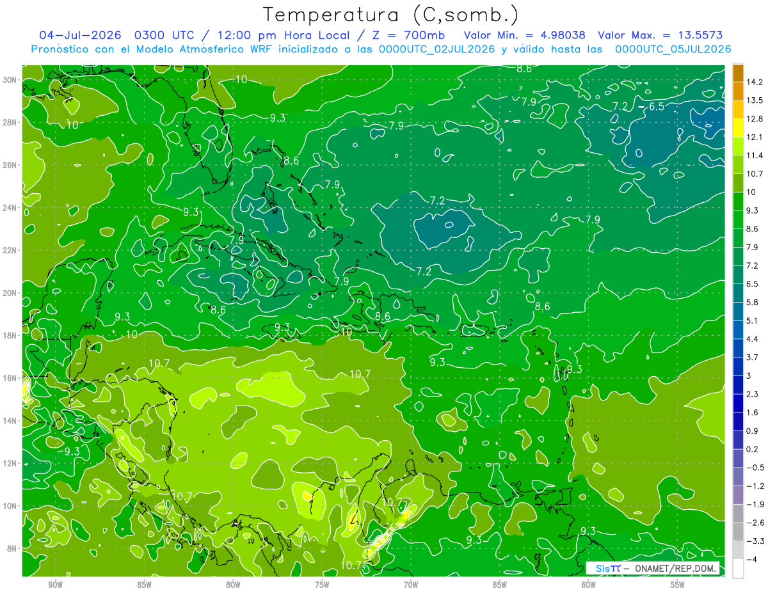Click the white legend swatch below -4
768x593 pixels.
pyautogui.click(x=738, y=569)
